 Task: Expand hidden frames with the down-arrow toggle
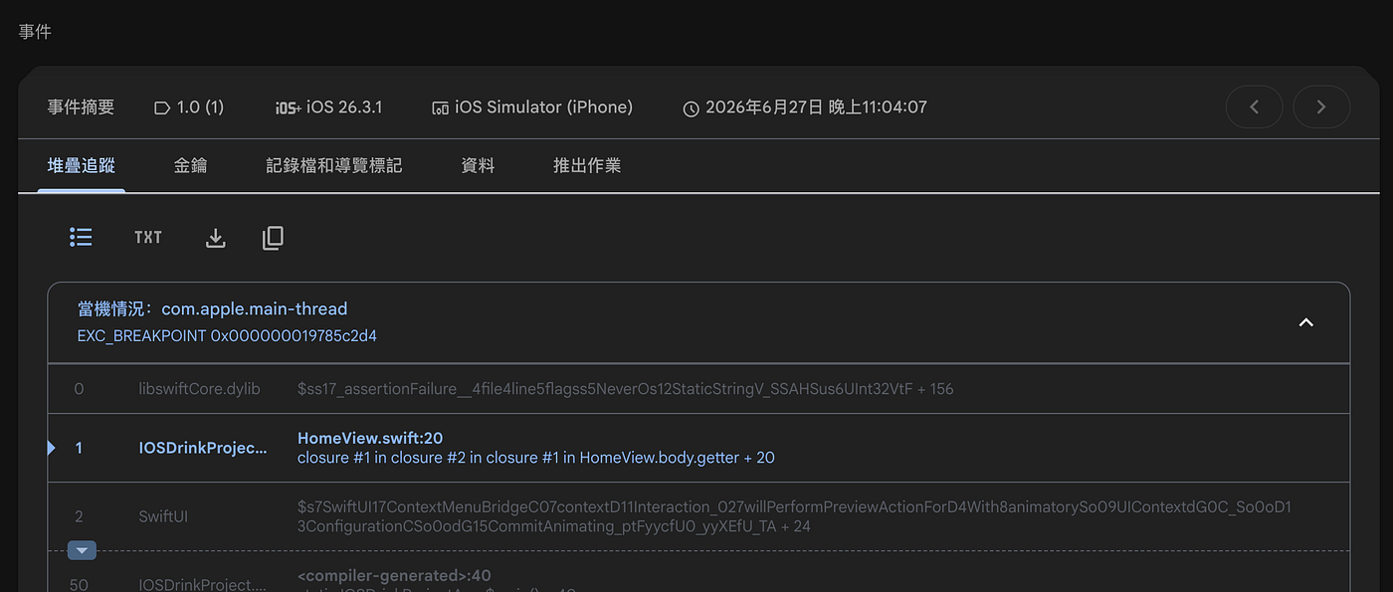[82, 550]
